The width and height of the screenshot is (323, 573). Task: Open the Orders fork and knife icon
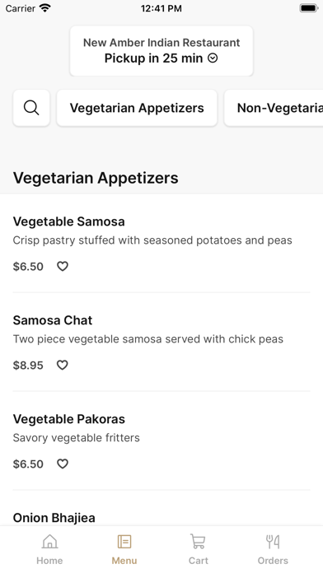point(273,542)
